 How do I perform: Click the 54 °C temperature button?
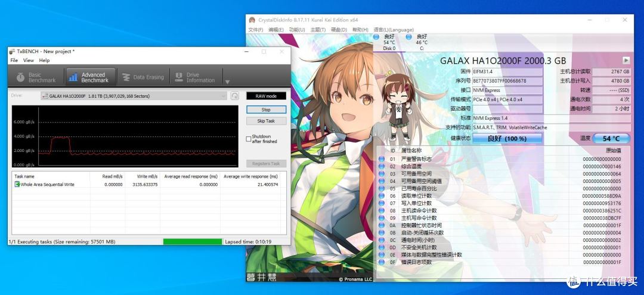(611, 139)
